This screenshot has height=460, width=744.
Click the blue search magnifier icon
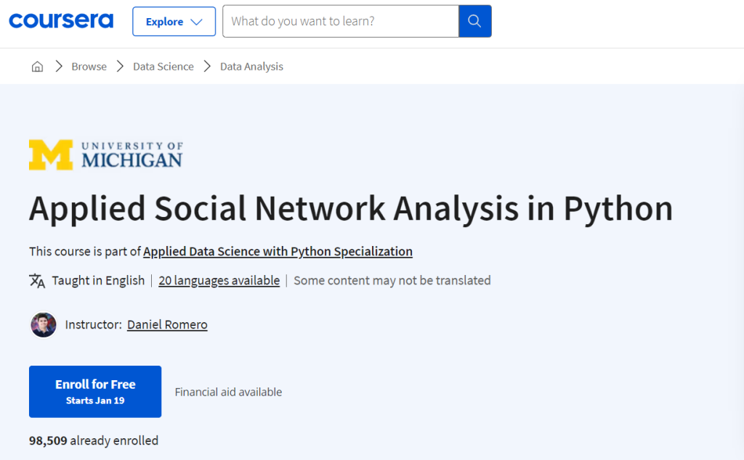click(x=474, y=21)
